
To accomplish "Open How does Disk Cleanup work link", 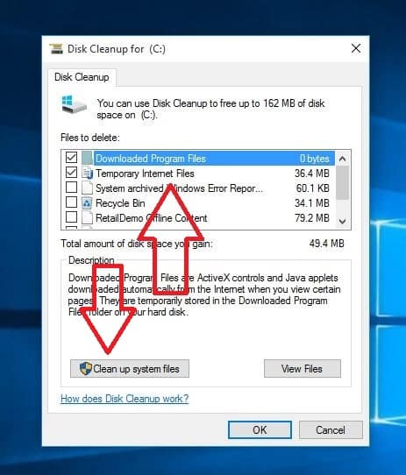I will (x=125, y=399).
